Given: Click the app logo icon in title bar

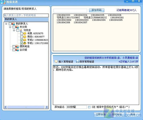Looking at the screenshot, I should point(3,2).
